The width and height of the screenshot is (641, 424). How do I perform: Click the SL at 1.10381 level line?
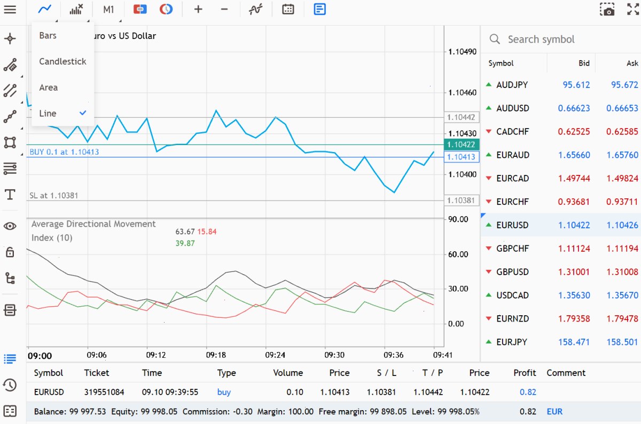tap(235, 201)
